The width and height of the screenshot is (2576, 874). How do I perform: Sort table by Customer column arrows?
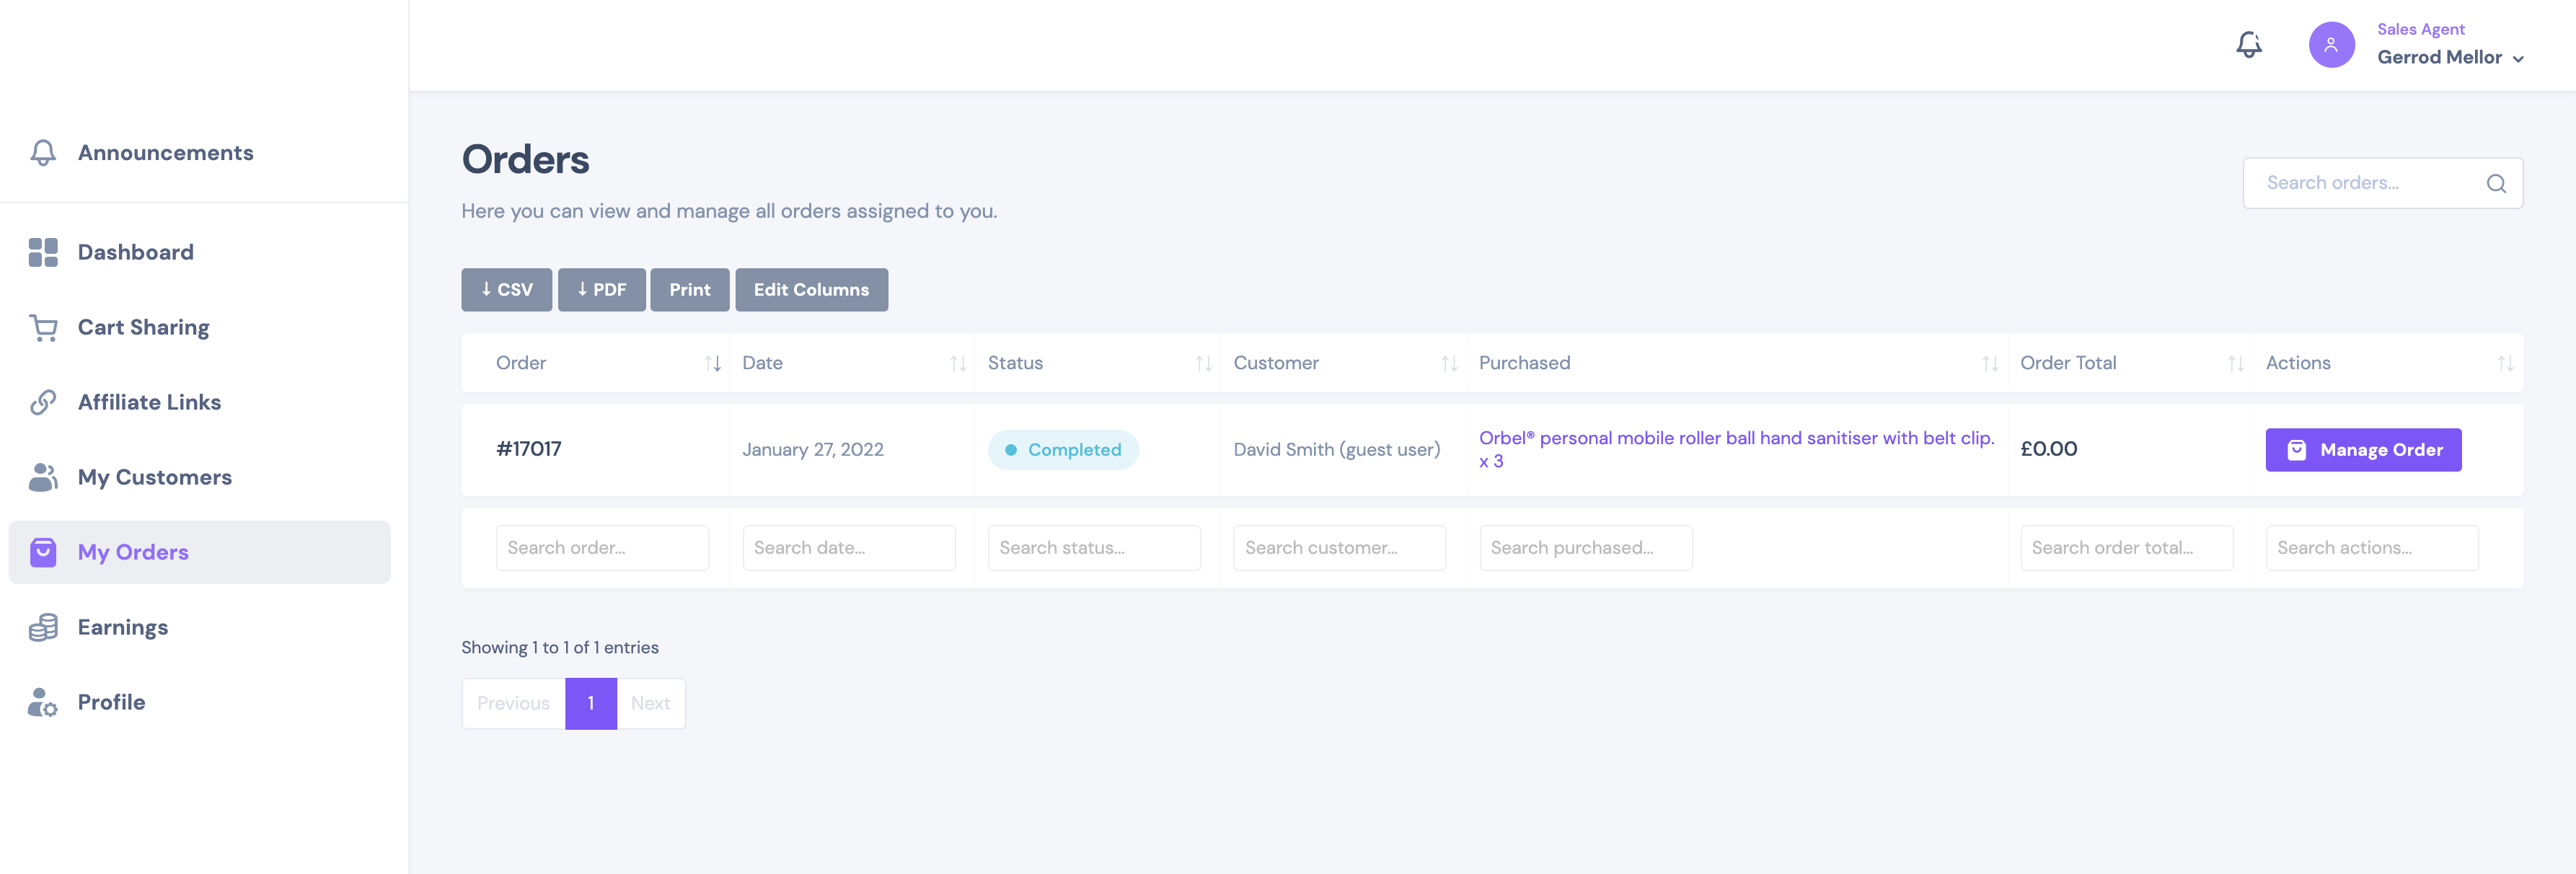1449,363
